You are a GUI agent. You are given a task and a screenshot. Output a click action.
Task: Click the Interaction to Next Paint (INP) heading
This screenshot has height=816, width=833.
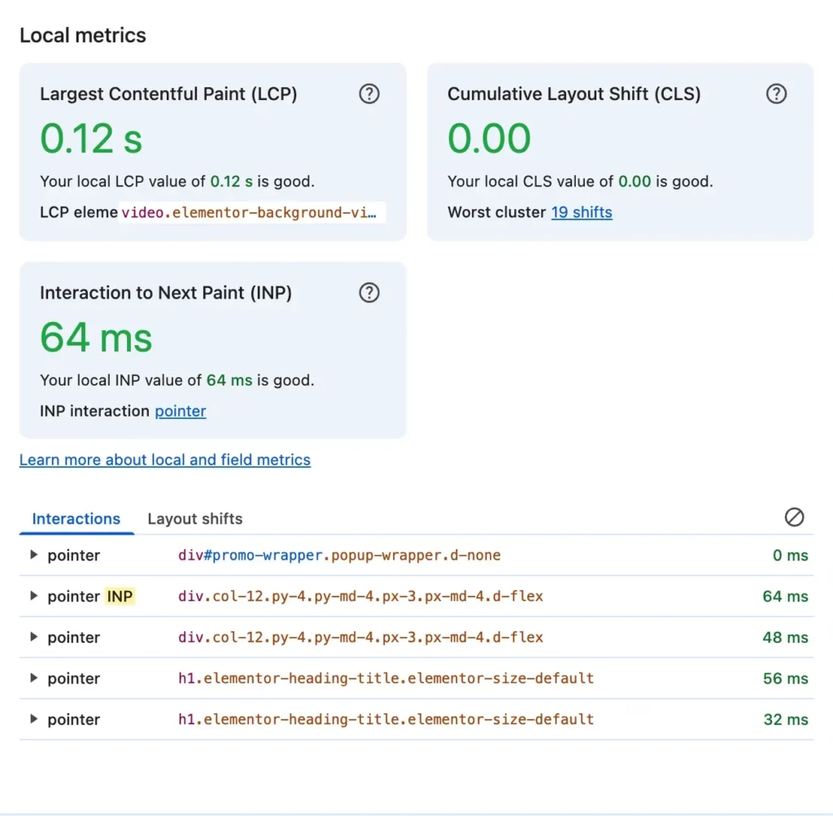[166, 293]
